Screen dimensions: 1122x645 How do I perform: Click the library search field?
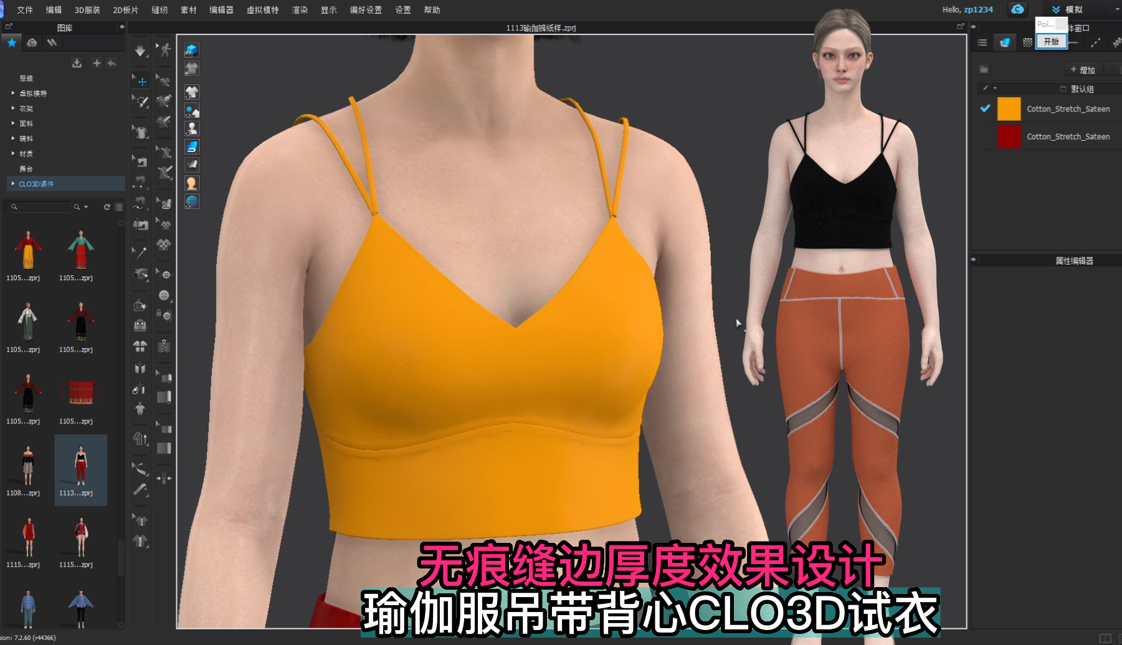37,207
